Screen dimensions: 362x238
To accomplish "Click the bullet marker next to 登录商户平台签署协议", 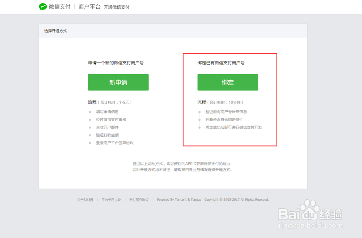I will pos(89,143).
